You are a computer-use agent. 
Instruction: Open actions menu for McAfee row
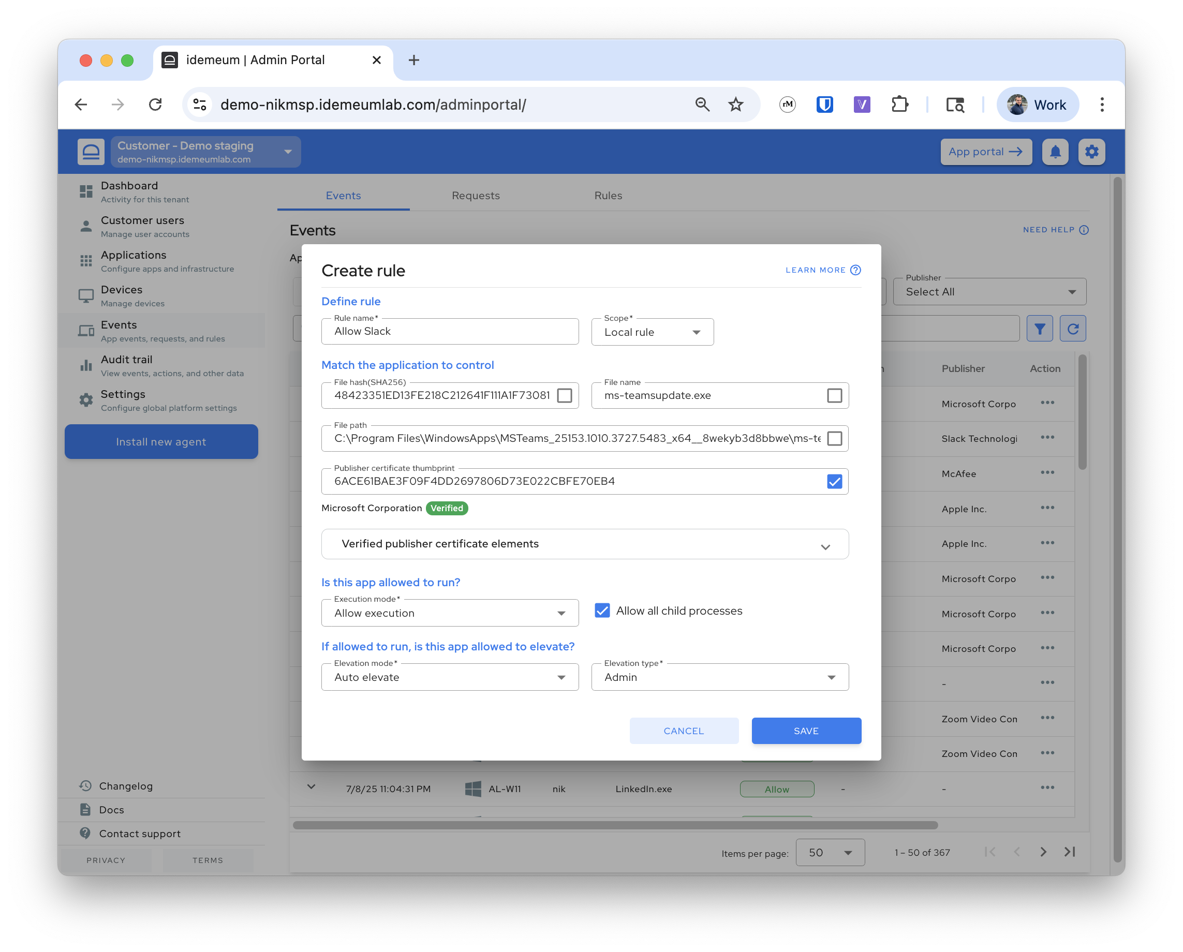pyautogui.click(x=1047, y=473)
